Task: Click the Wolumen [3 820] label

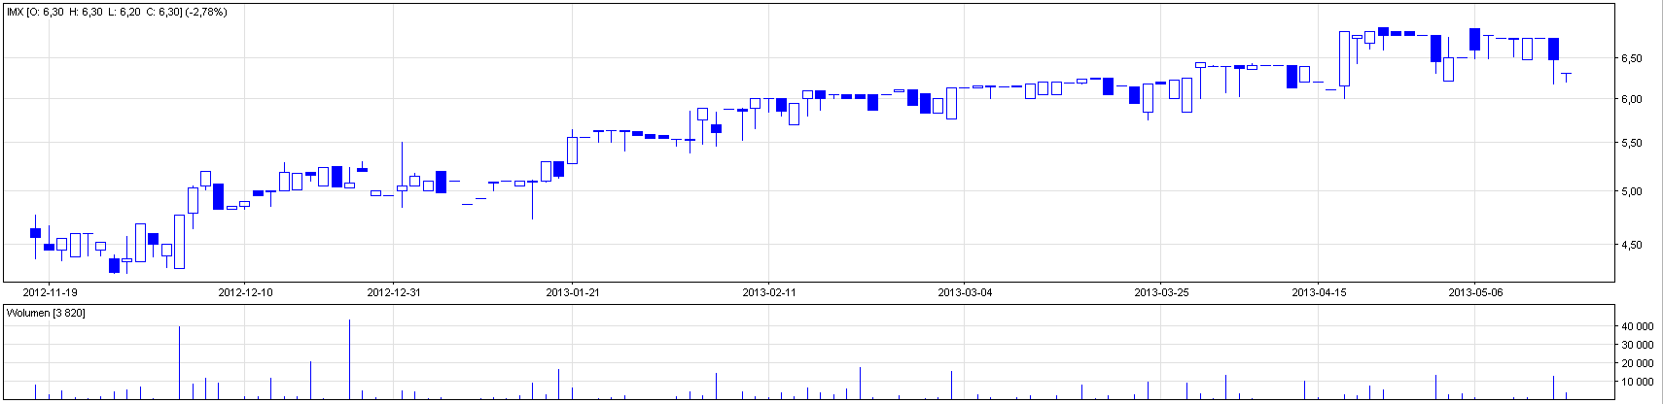Action: pos(46,313)
